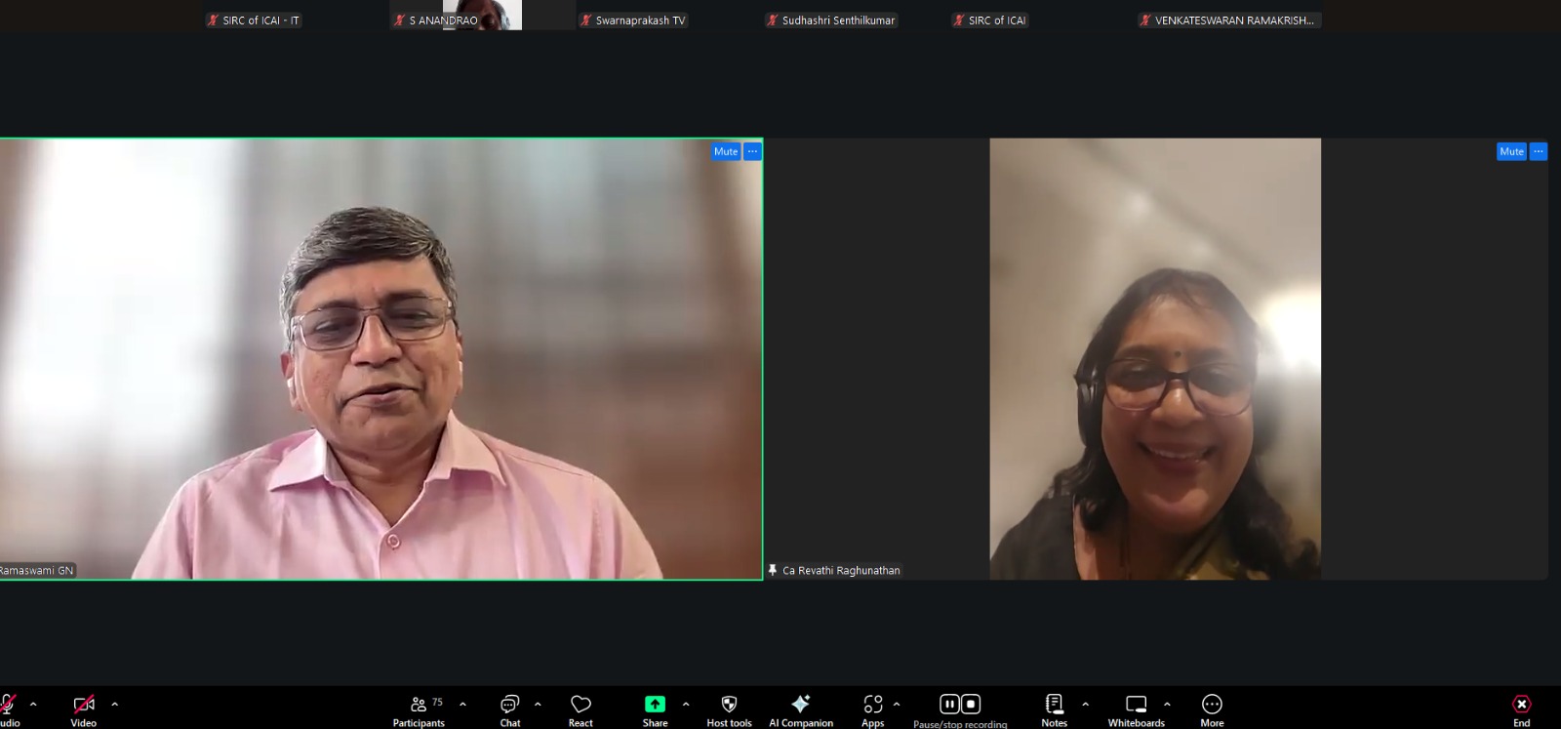Pause the meeting recording

coord(949,704)
